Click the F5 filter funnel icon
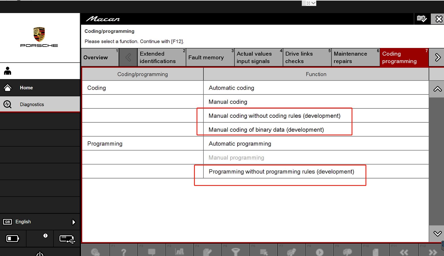Viewport: 444px width, 256px height. coord(236,252)
